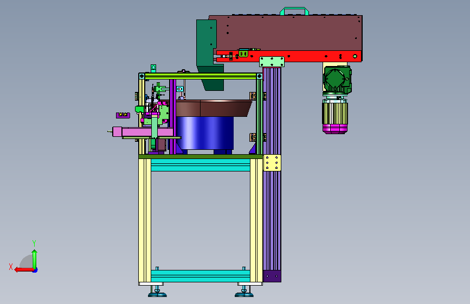
Task: Select the light green mounting plate atop column
Action: [x=272, y=62]
